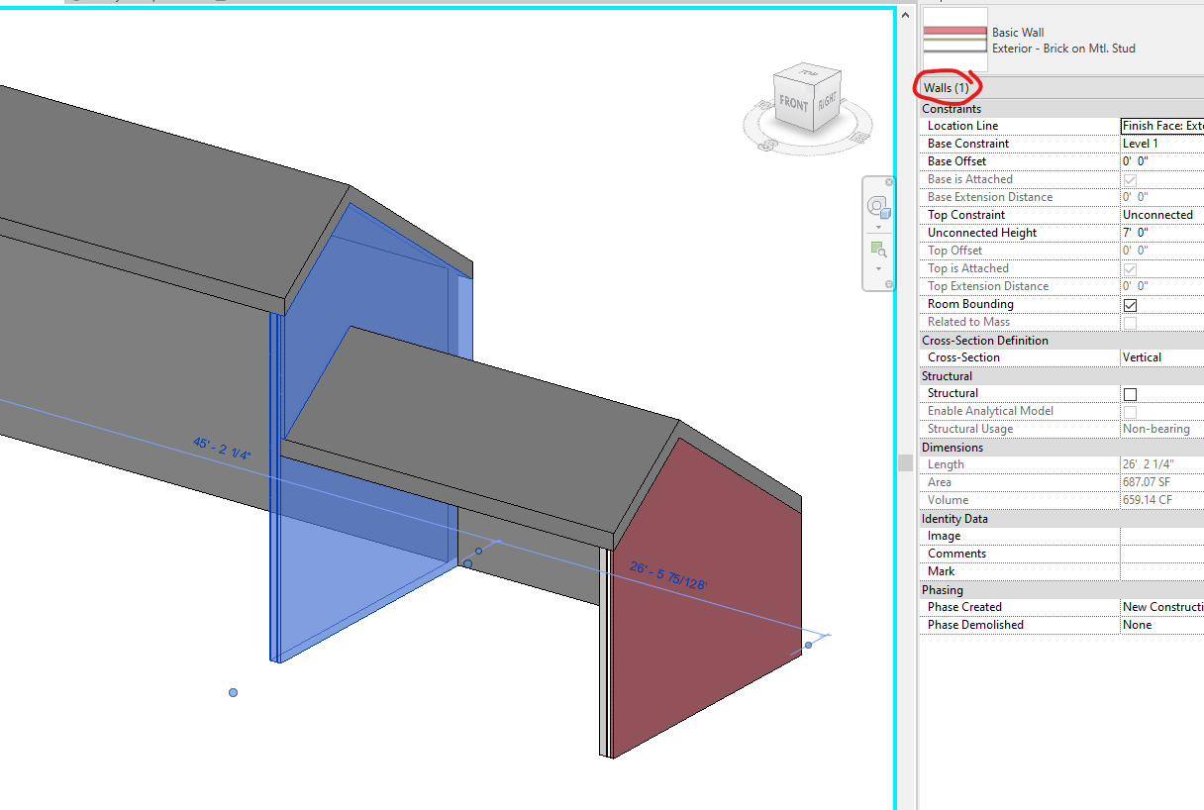Open the Walls (1) element filter dropdown
The width and height of the screenshot is (1204, 810).
coord(947,87)
